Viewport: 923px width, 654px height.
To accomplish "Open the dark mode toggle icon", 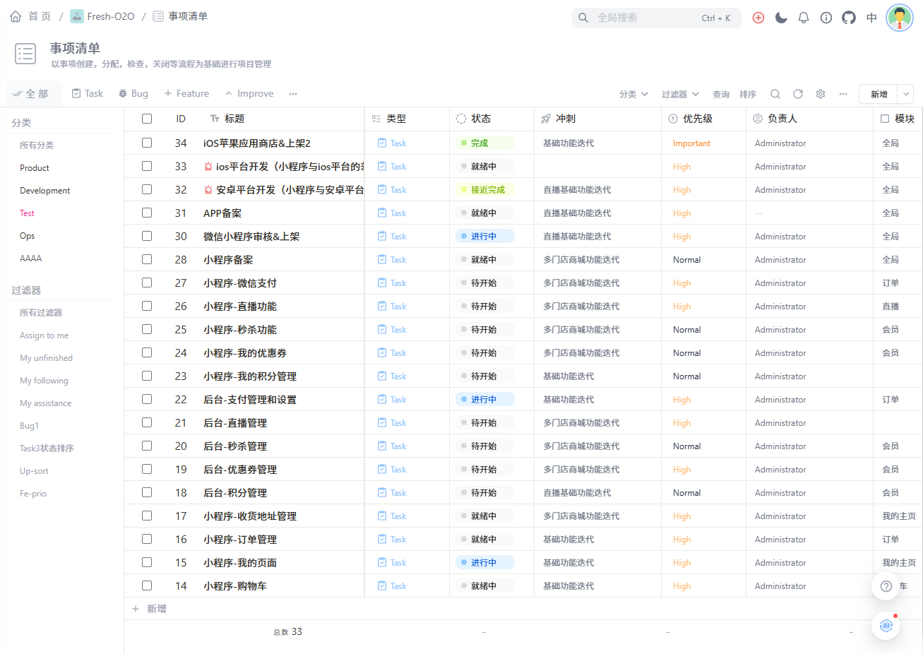I will (781, 18).
